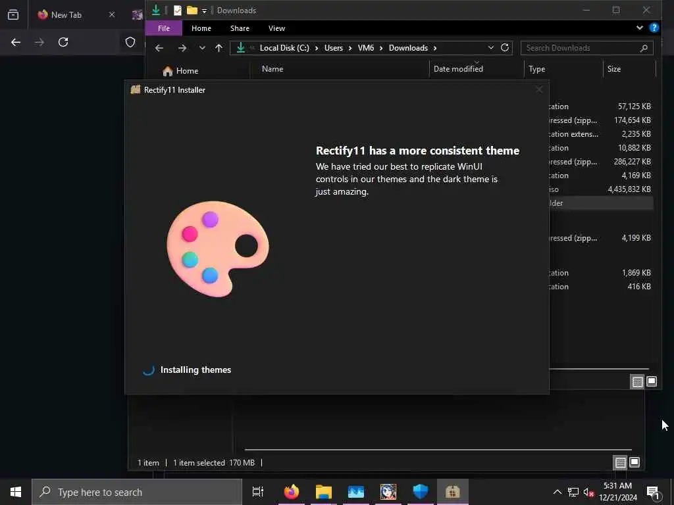674x505 pixels.
Task: Sort files by the Name column
Action: coord(272,69)
